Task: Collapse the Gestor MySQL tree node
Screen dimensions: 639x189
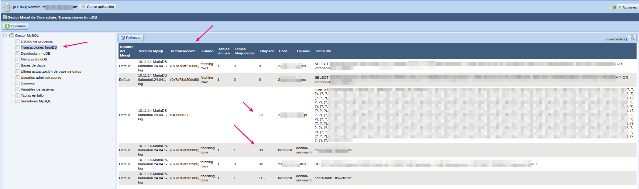Action: coord(5,36)
